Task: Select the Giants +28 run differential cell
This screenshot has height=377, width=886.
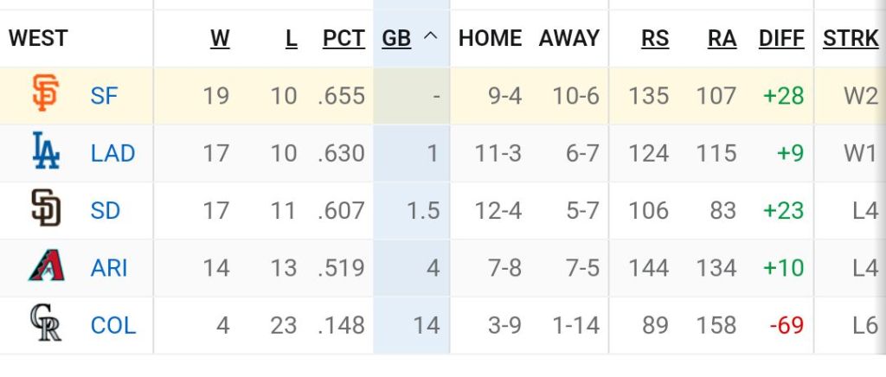Action: (x=783, y=95)
